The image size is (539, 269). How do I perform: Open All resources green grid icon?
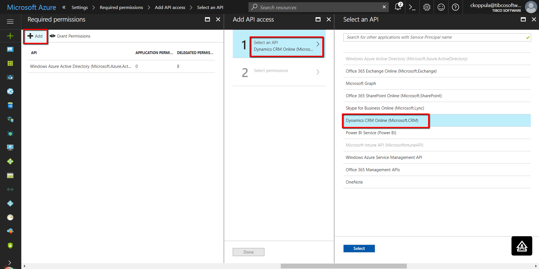point(10,63)
